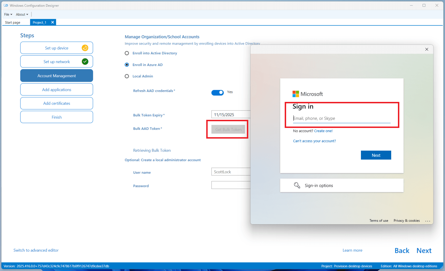Click the yellow pending icon on Set up device
Screen dimensions: 445x271
pos(85,48)
